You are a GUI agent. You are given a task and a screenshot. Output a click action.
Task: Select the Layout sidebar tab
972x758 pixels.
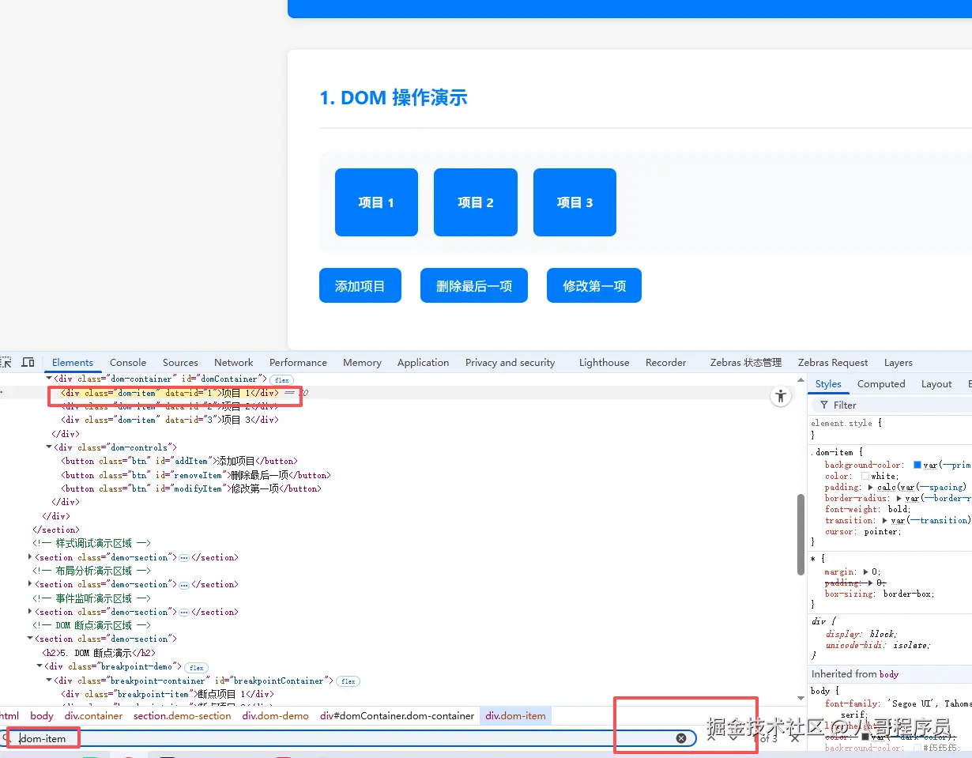(936, 383)
